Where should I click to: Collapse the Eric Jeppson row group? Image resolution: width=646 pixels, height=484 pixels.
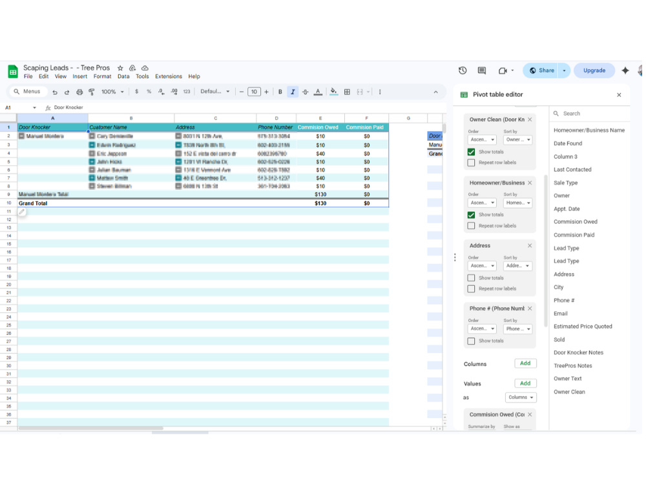(x=92, y=154)
